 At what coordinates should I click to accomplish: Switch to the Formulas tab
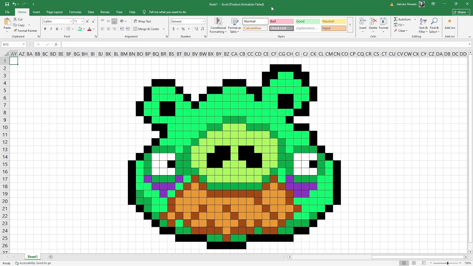(75, 12)
